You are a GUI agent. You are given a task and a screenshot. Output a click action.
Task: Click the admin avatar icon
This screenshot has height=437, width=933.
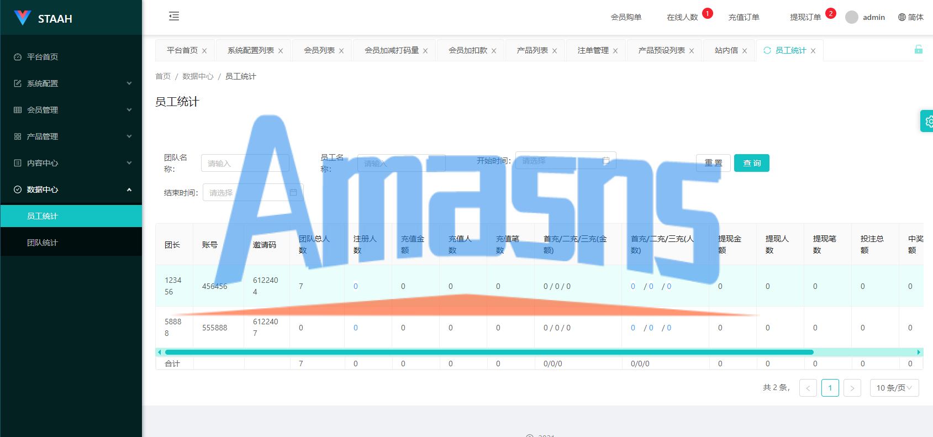(852, 17)
